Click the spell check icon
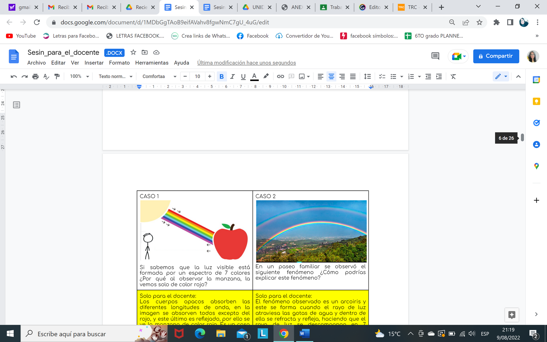This screenshot has width=547, height=342. coord(46,77)
